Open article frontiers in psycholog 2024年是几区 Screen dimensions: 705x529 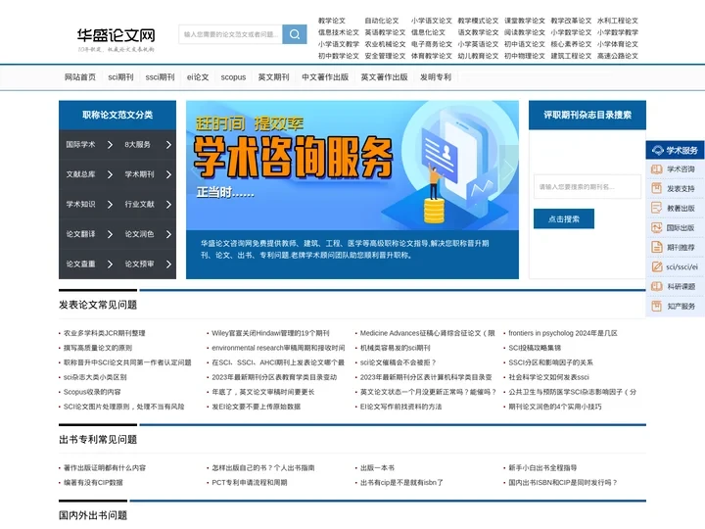pyautogui.click(x=563, y=333)
